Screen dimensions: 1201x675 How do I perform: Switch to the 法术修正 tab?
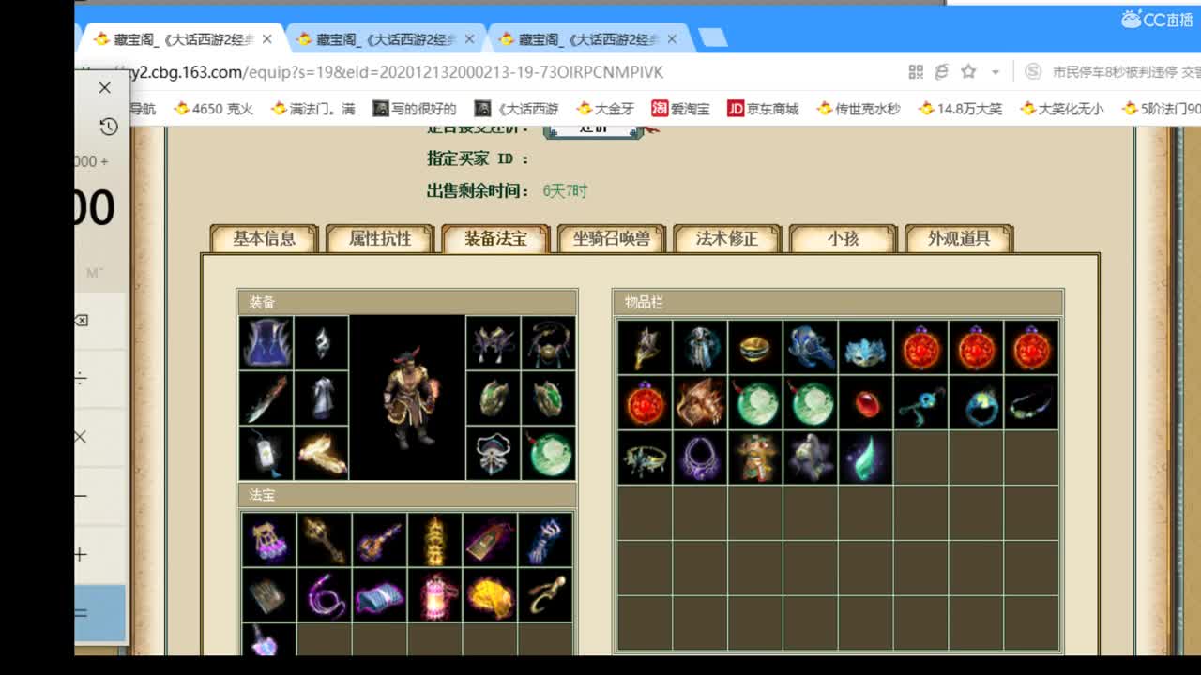(x=727, y=238)
